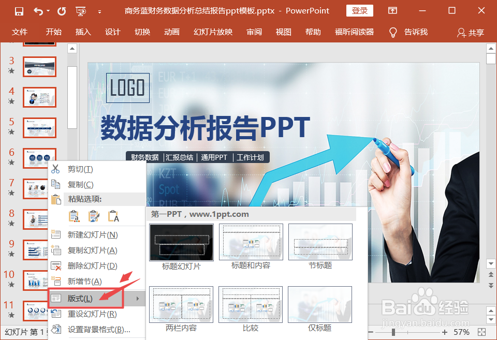Choose Keep Text Only paste option icon
The height and width of the screenshot is (340, 497).
click(x=113, y=216)
